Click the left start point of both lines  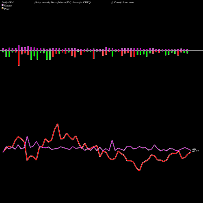pos(3,152)
